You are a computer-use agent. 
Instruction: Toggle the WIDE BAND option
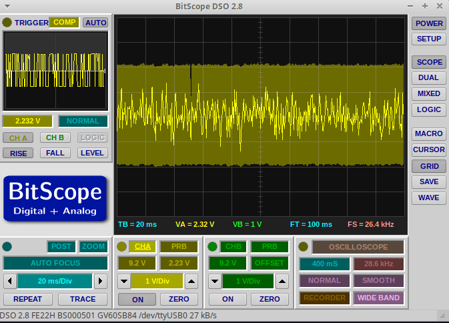point(378,298)
